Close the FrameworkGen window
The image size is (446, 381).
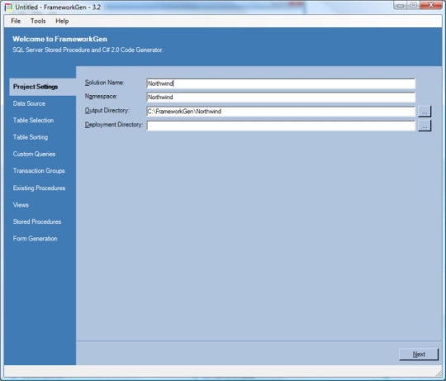pyautogui.click(x=431, y=5)
